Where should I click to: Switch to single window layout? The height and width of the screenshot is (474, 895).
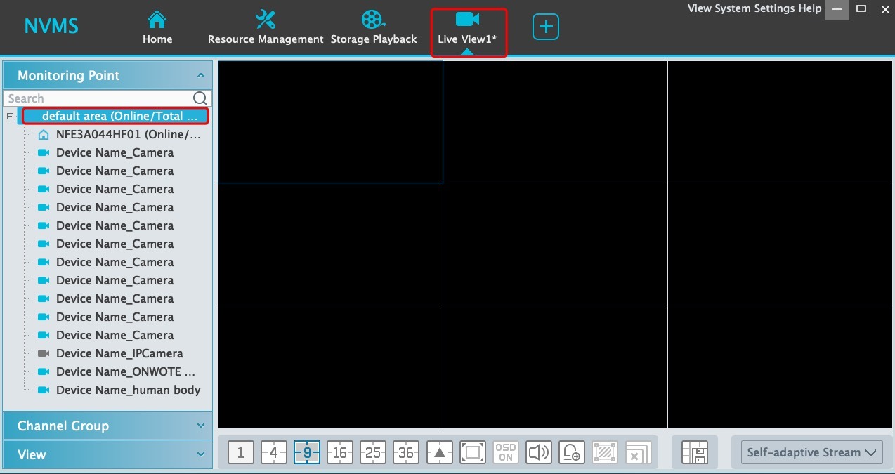(240, 453)
